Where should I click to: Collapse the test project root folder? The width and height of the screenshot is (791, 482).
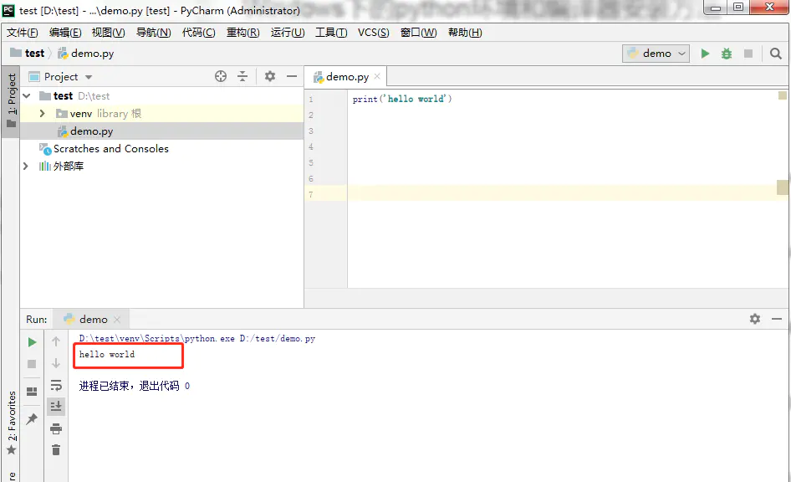point(28,96)
